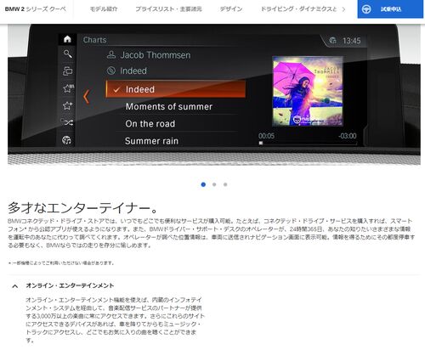Toggle the shuffle icon in sidebar

click(x=67, y=122)
